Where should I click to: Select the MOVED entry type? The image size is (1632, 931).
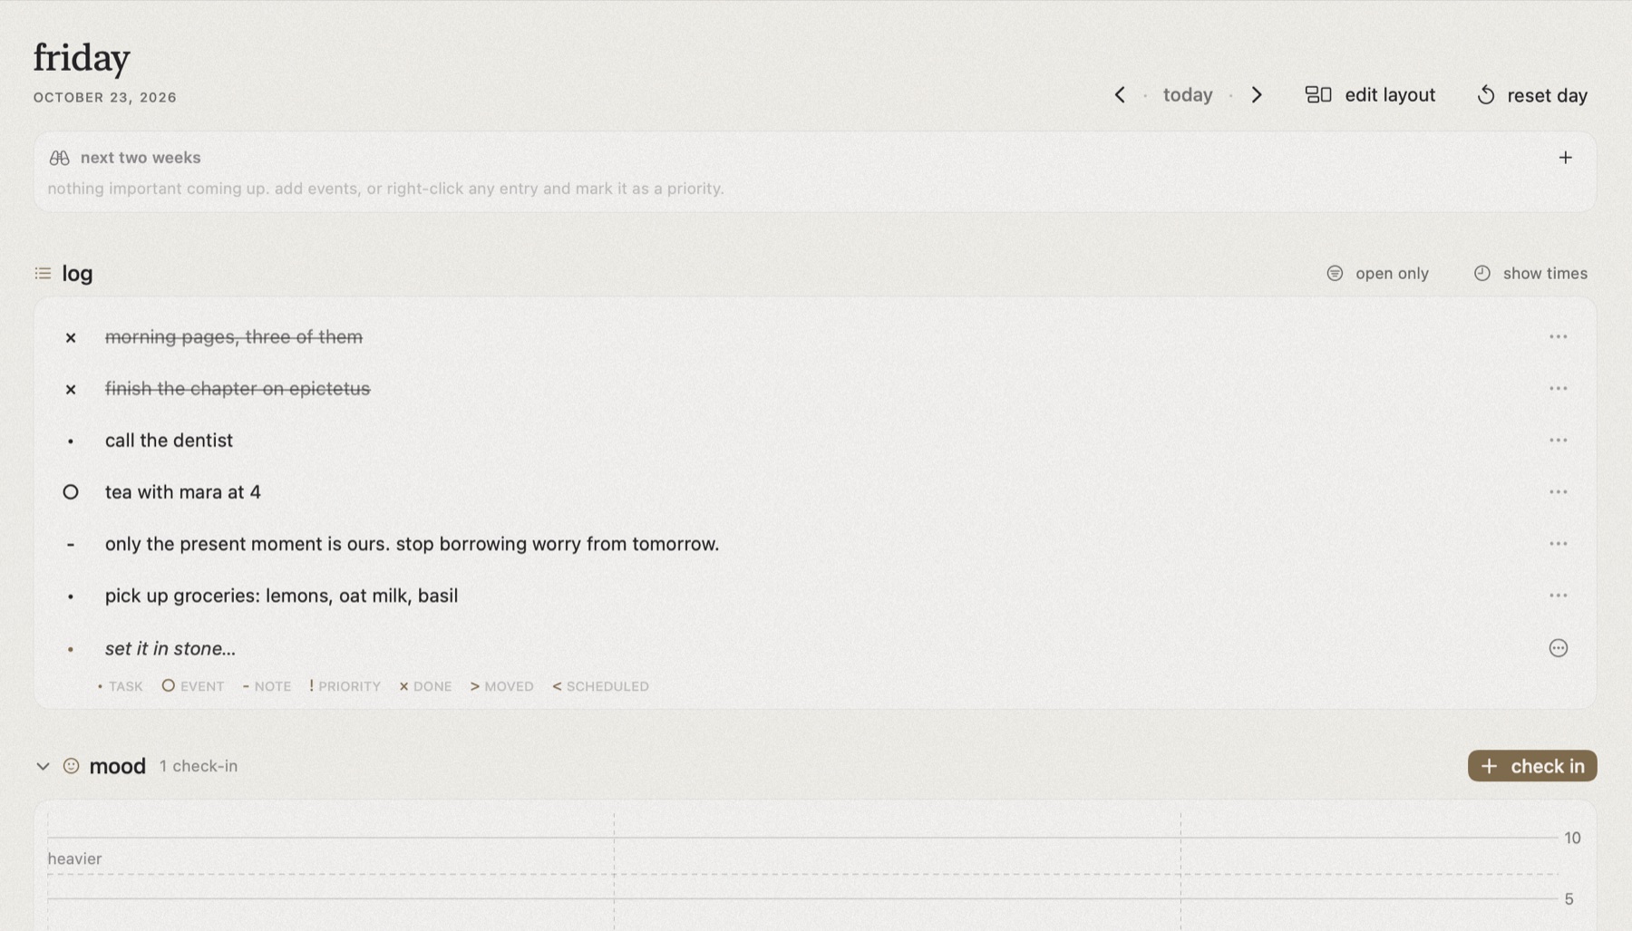(501, 686)
